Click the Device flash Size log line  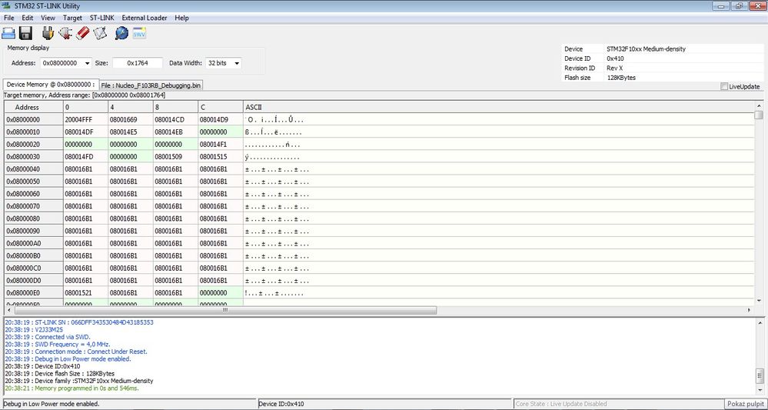point(60,373)
